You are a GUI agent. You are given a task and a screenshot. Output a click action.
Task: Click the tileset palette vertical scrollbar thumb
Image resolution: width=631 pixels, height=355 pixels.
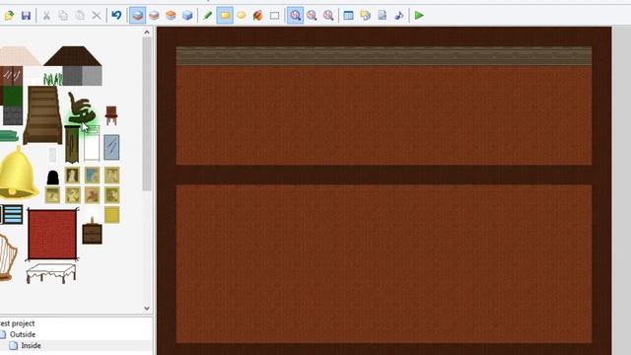tap(147, 114)
